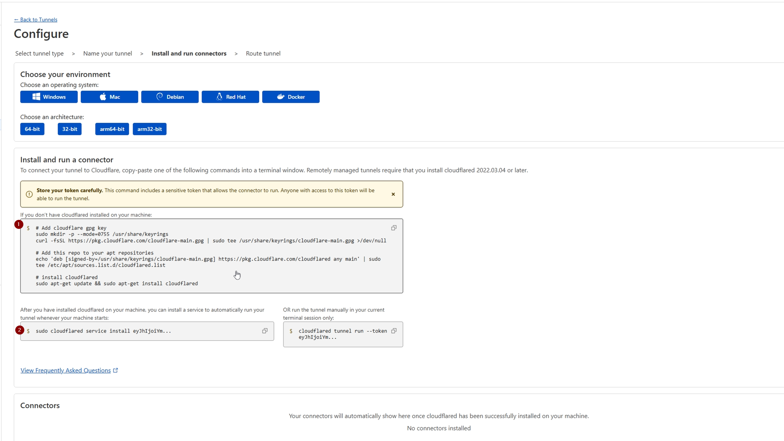The image size is (784, 441).
Task: Click the sudo cloudflared service install command text
Action: click(103, 331)
